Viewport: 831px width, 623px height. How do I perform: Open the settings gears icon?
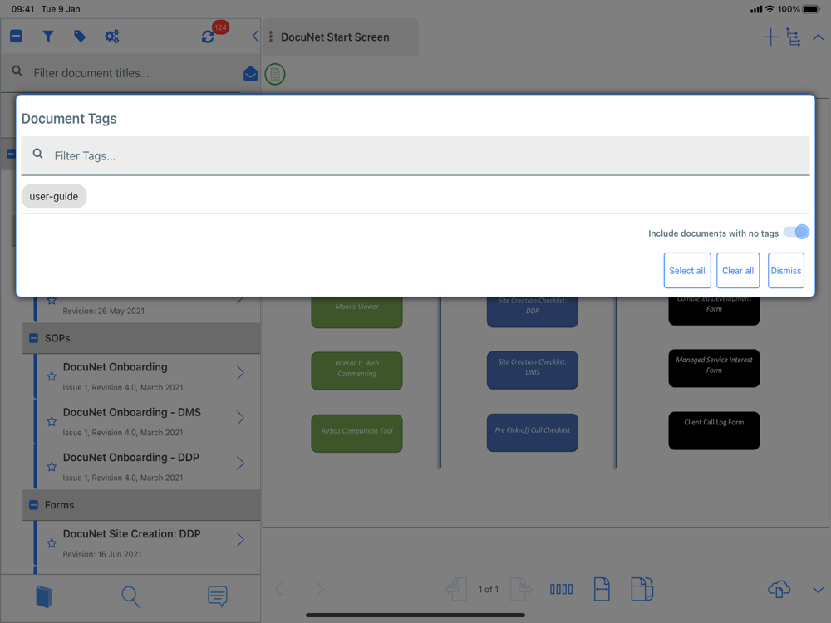coord(112,36)
